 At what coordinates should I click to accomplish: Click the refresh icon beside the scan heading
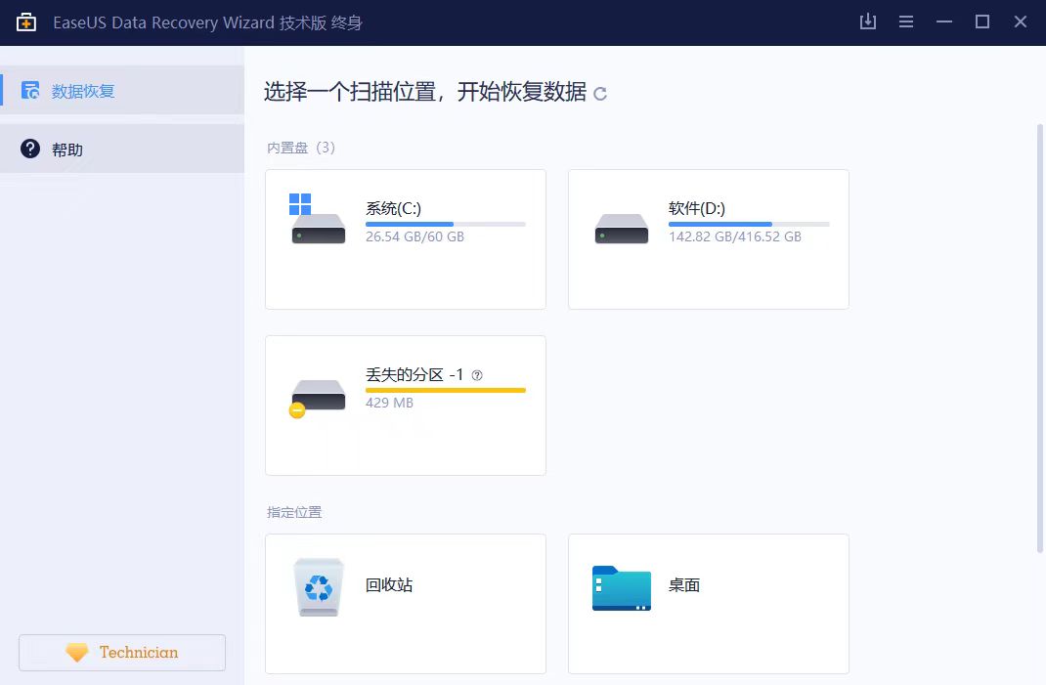pos(600,94)
